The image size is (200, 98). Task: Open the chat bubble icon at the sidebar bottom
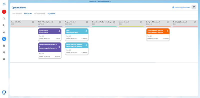[4, 92]
